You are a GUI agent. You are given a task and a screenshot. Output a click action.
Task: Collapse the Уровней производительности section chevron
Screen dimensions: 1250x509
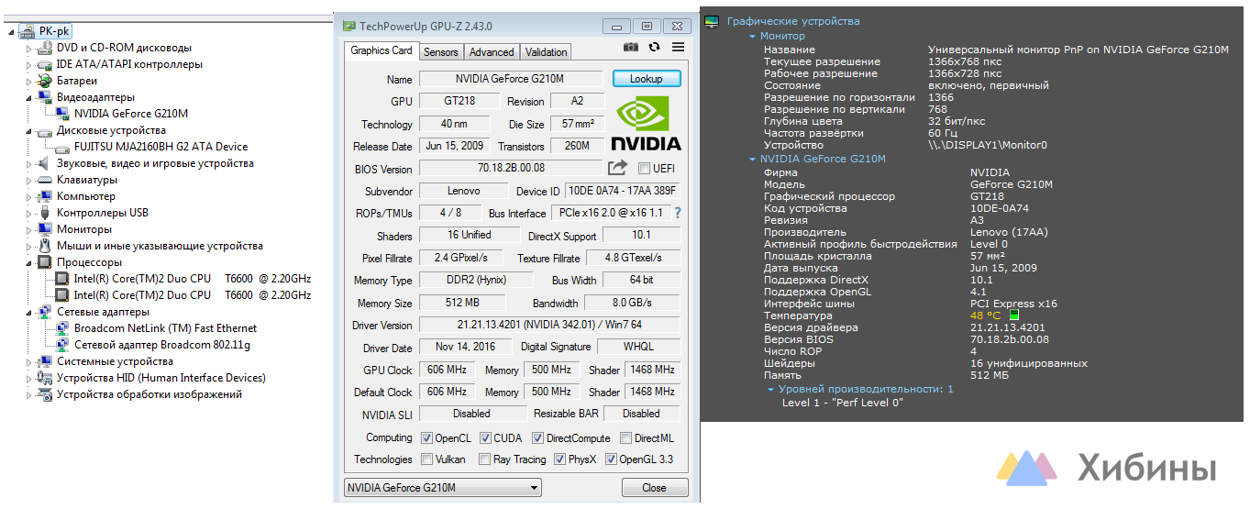pyautogui.click(x=770, y=390)
